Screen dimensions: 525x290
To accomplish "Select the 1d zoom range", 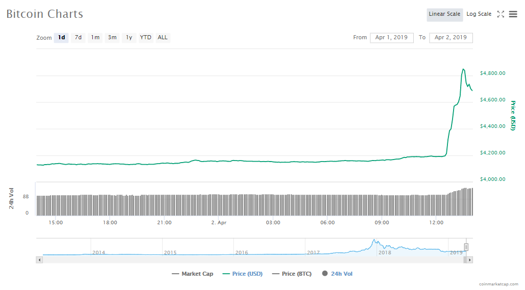I will click(x=61, y=38).
